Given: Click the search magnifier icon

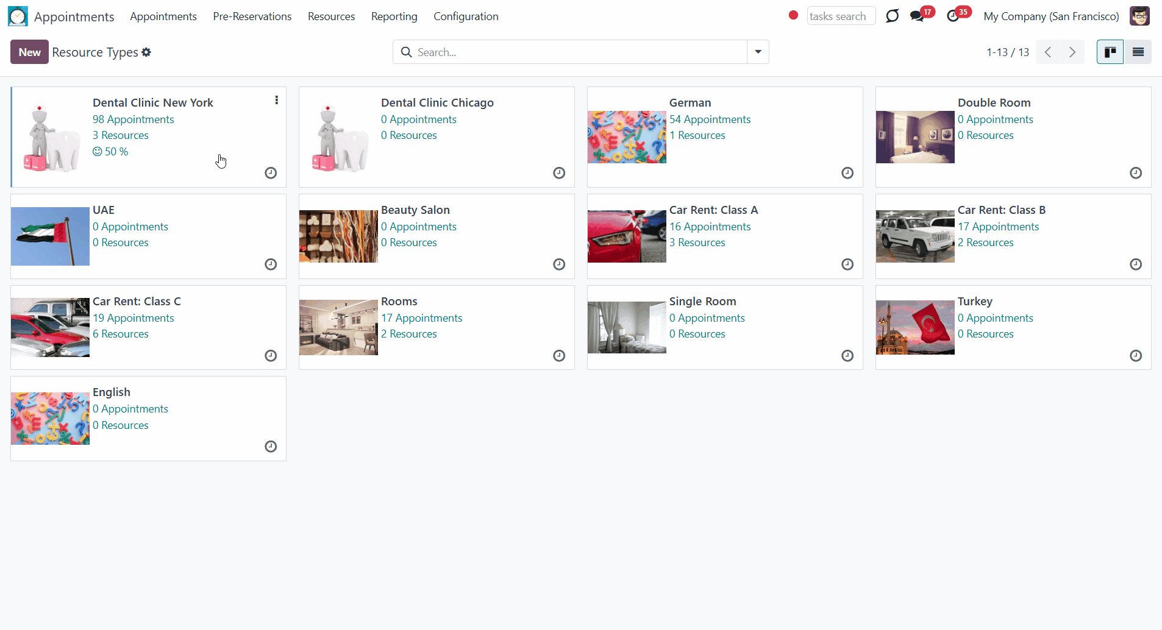Looking at the screenshot, I should pyautogui.click(x=406, y=52).
